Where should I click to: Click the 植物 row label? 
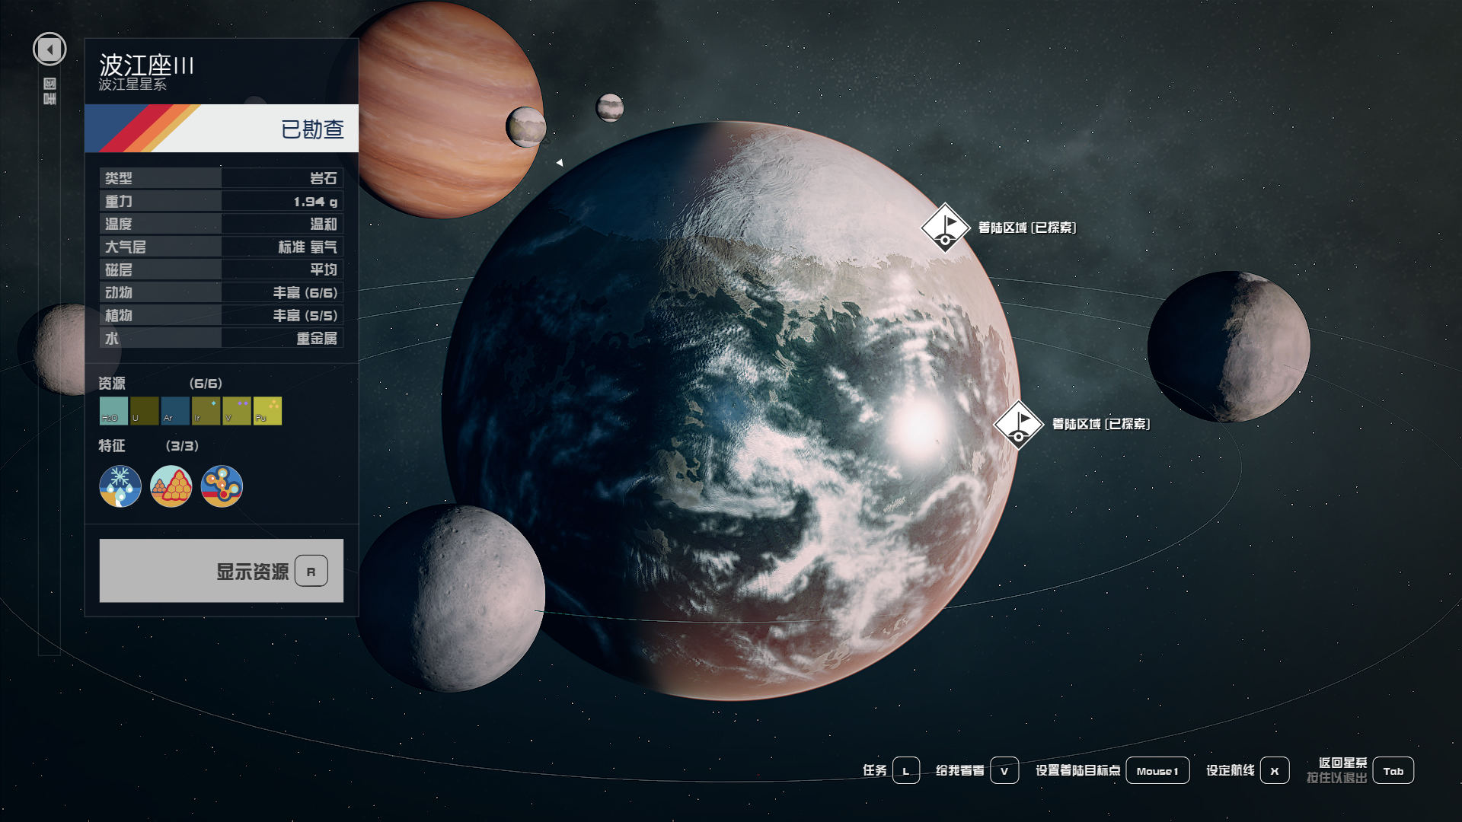(x=119, y=315)
